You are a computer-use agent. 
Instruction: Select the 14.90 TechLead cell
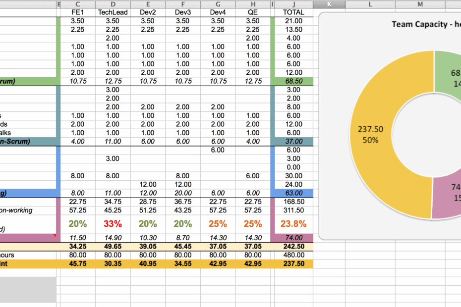click(x=113, y=238)
